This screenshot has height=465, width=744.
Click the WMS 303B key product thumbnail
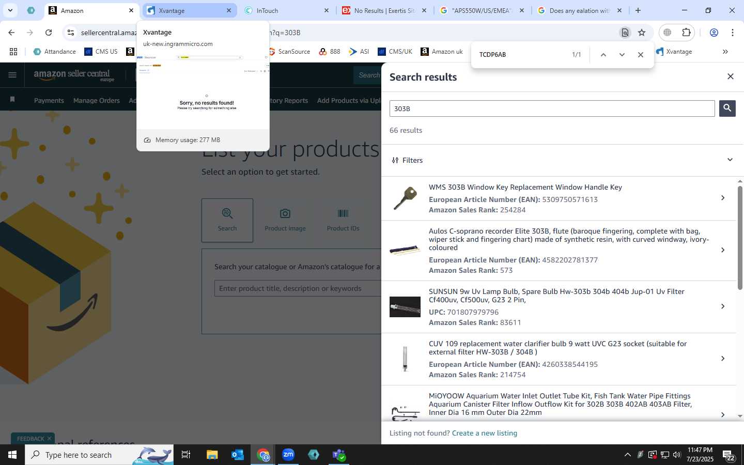405,198
